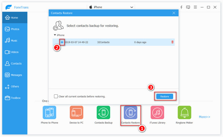Click the Facebook share icon

181,7
